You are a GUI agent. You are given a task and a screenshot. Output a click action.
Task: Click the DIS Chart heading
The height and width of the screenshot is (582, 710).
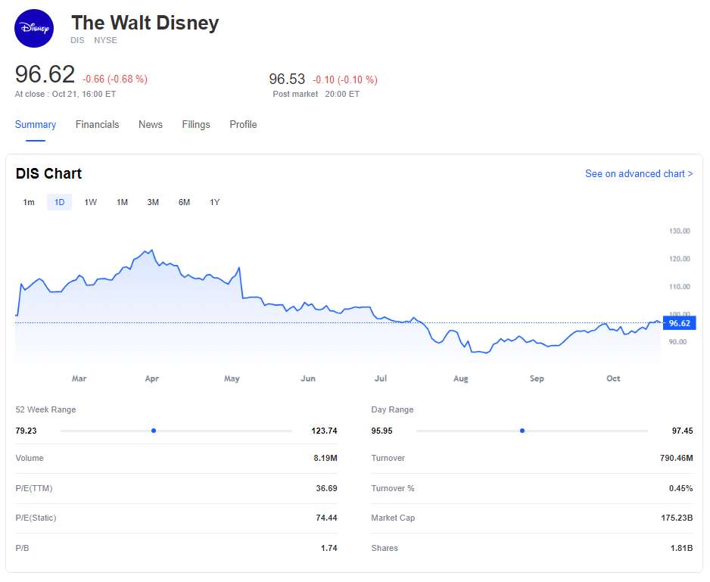[48, 174]
